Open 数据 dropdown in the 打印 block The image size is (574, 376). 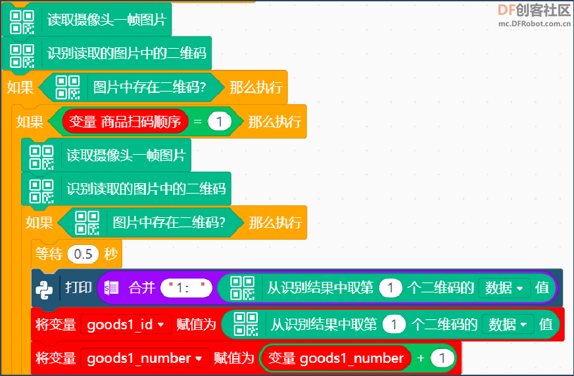(504, 288)
